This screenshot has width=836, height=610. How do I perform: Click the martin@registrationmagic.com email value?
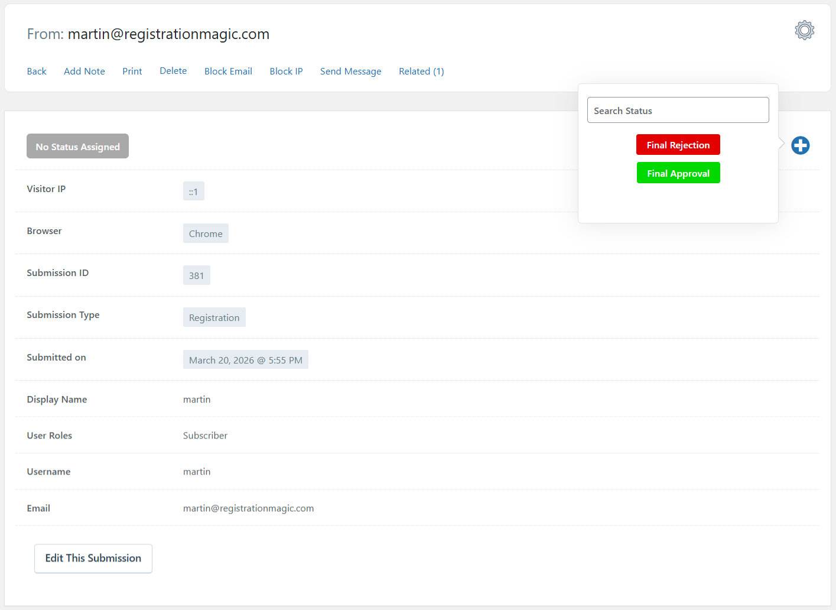click(248, 508)
